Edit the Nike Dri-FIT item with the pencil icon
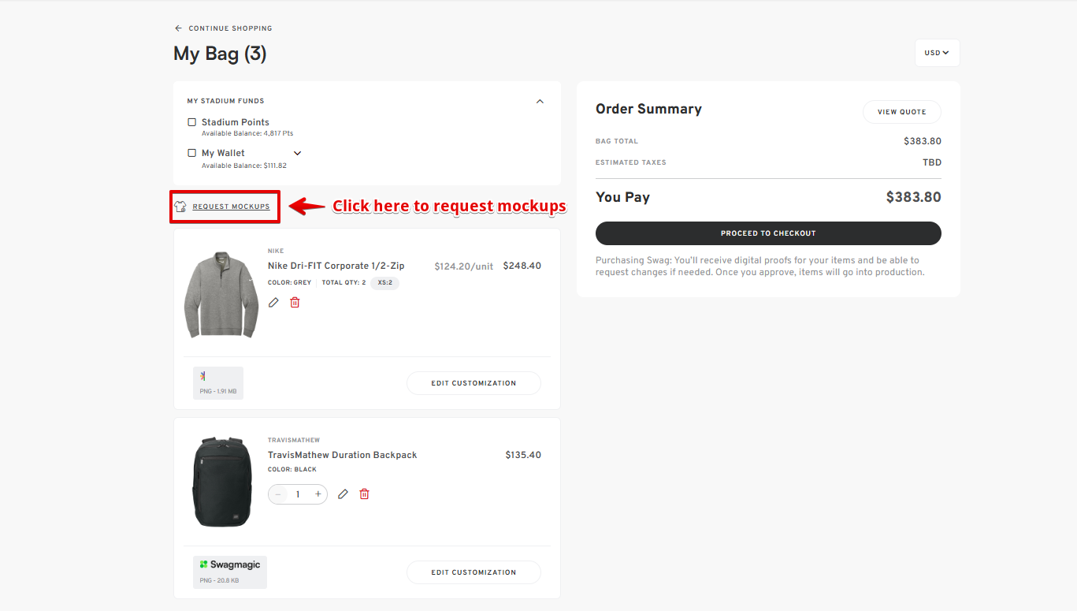Viewport: 1077px width, 611px height. pyautogui.click(x=273, y=302)
